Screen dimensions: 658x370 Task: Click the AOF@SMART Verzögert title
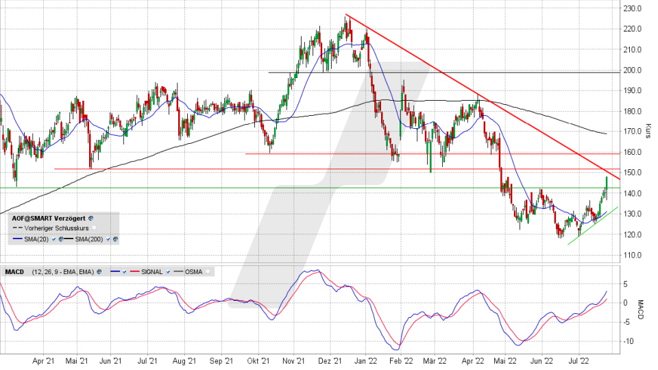pyautogui.click(x=49, y=218)
